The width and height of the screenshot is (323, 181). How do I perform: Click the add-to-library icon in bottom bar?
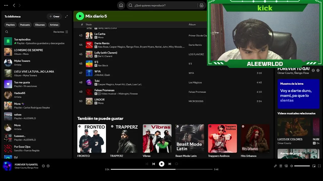(x=48, y=166)
